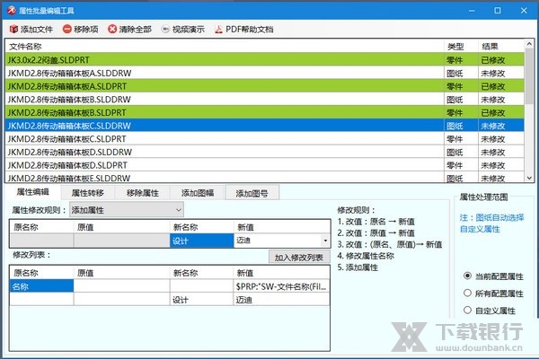Switch to the 添加图幅 tab
Image resolution: width=539 pixels, height=359 pixels.
(198, 193)
